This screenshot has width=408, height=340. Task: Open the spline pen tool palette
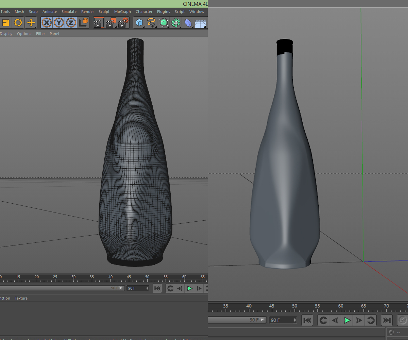[x=151, y=23]
